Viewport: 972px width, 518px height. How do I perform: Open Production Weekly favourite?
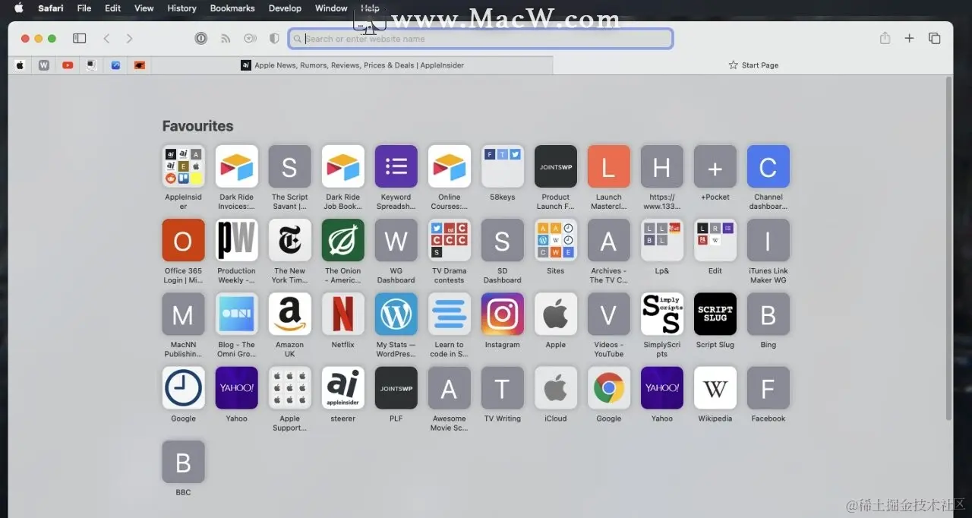(x=236, y=240)
